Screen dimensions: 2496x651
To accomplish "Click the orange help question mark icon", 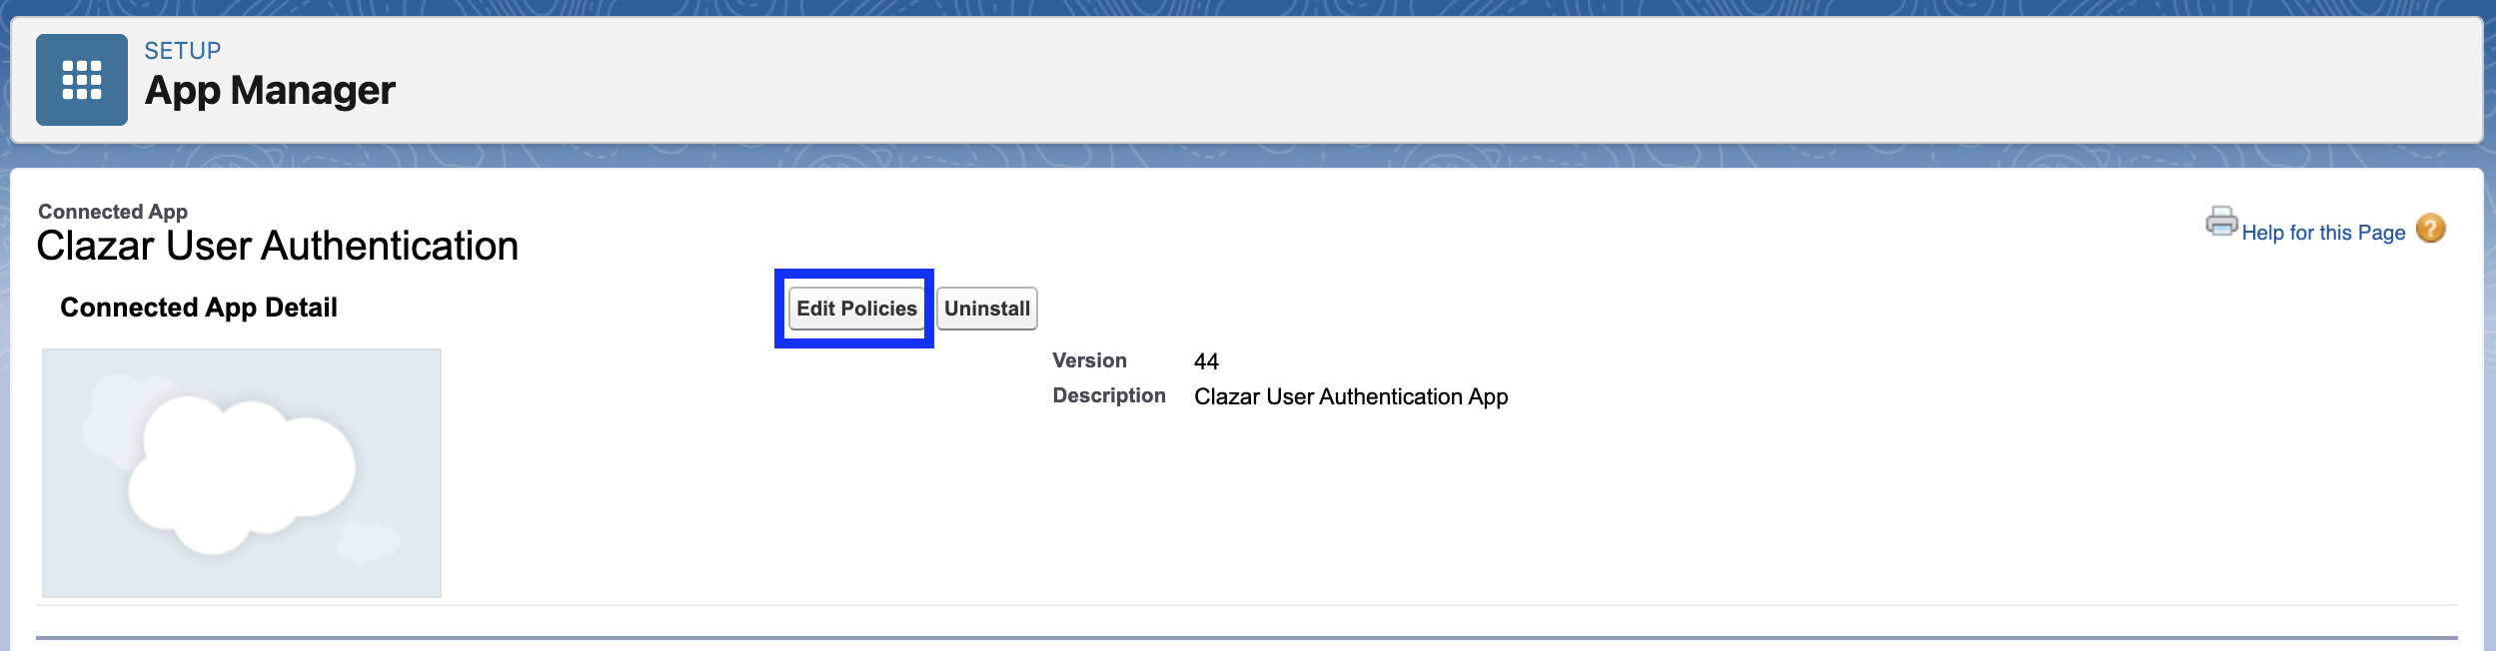I will click(x=2430, y=229).
